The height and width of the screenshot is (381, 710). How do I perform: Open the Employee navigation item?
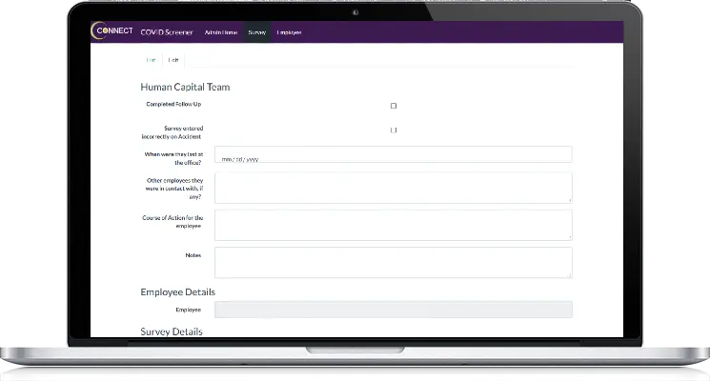[289, 32]
